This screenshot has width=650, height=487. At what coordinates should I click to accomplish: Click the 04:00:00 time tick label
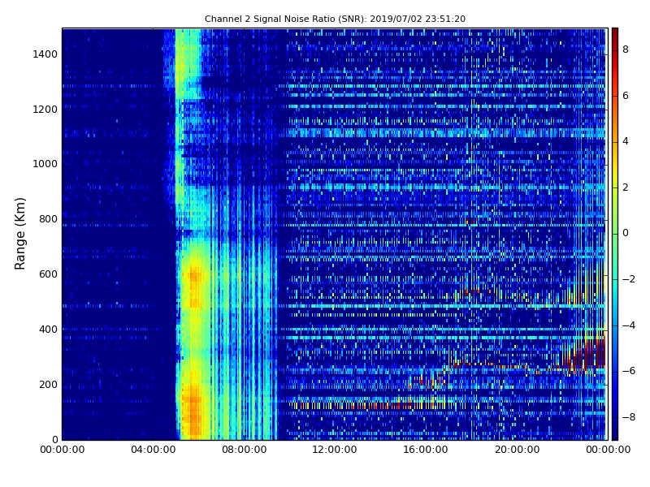click(x=154, y=450)
